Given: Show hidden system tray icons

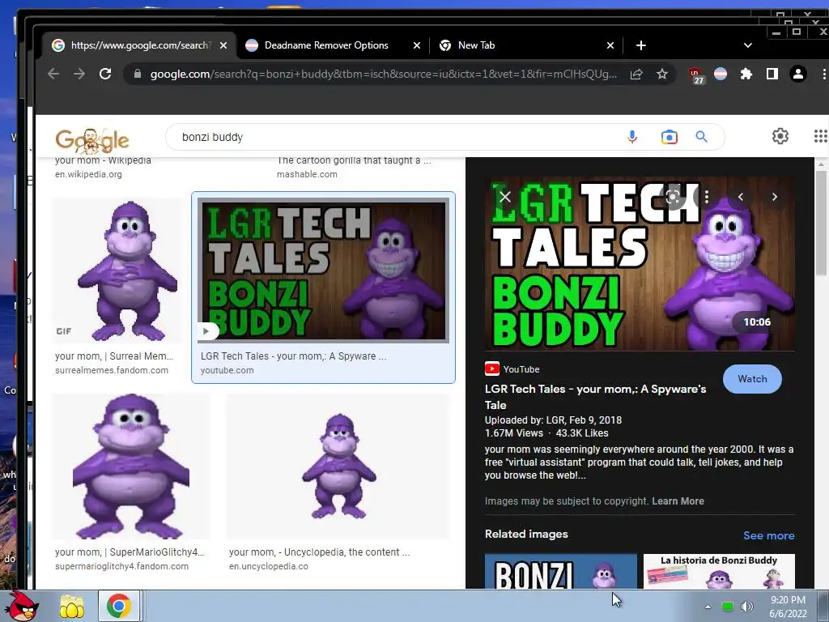Looking at the screenshot, I should point(708,607).
